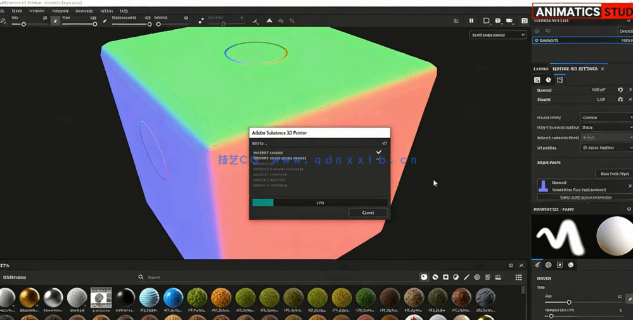Click the first circular filter icon in assets panel
The width and height of the screenshot is (633, 320).
point(425,278)
